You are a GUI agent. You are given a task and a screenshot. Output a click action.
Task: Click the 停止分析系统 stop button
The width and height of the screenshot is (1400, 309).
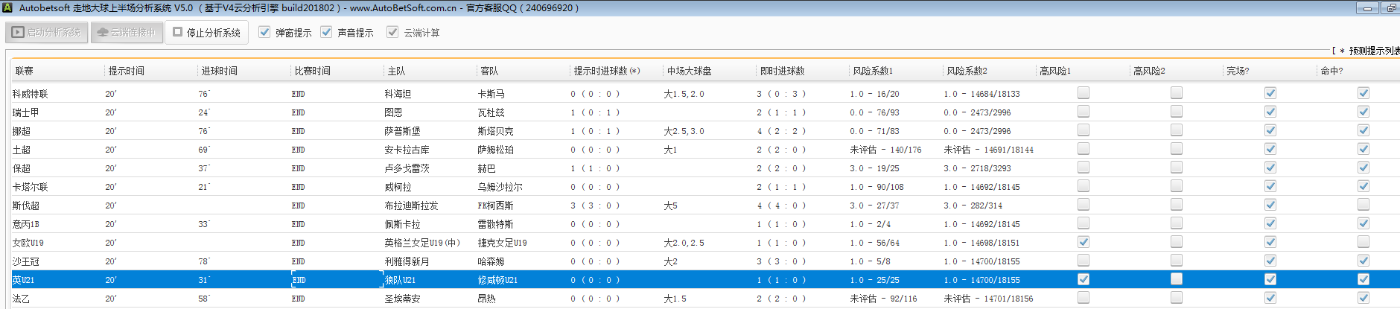pyautogui.click(x=207, y=33)
